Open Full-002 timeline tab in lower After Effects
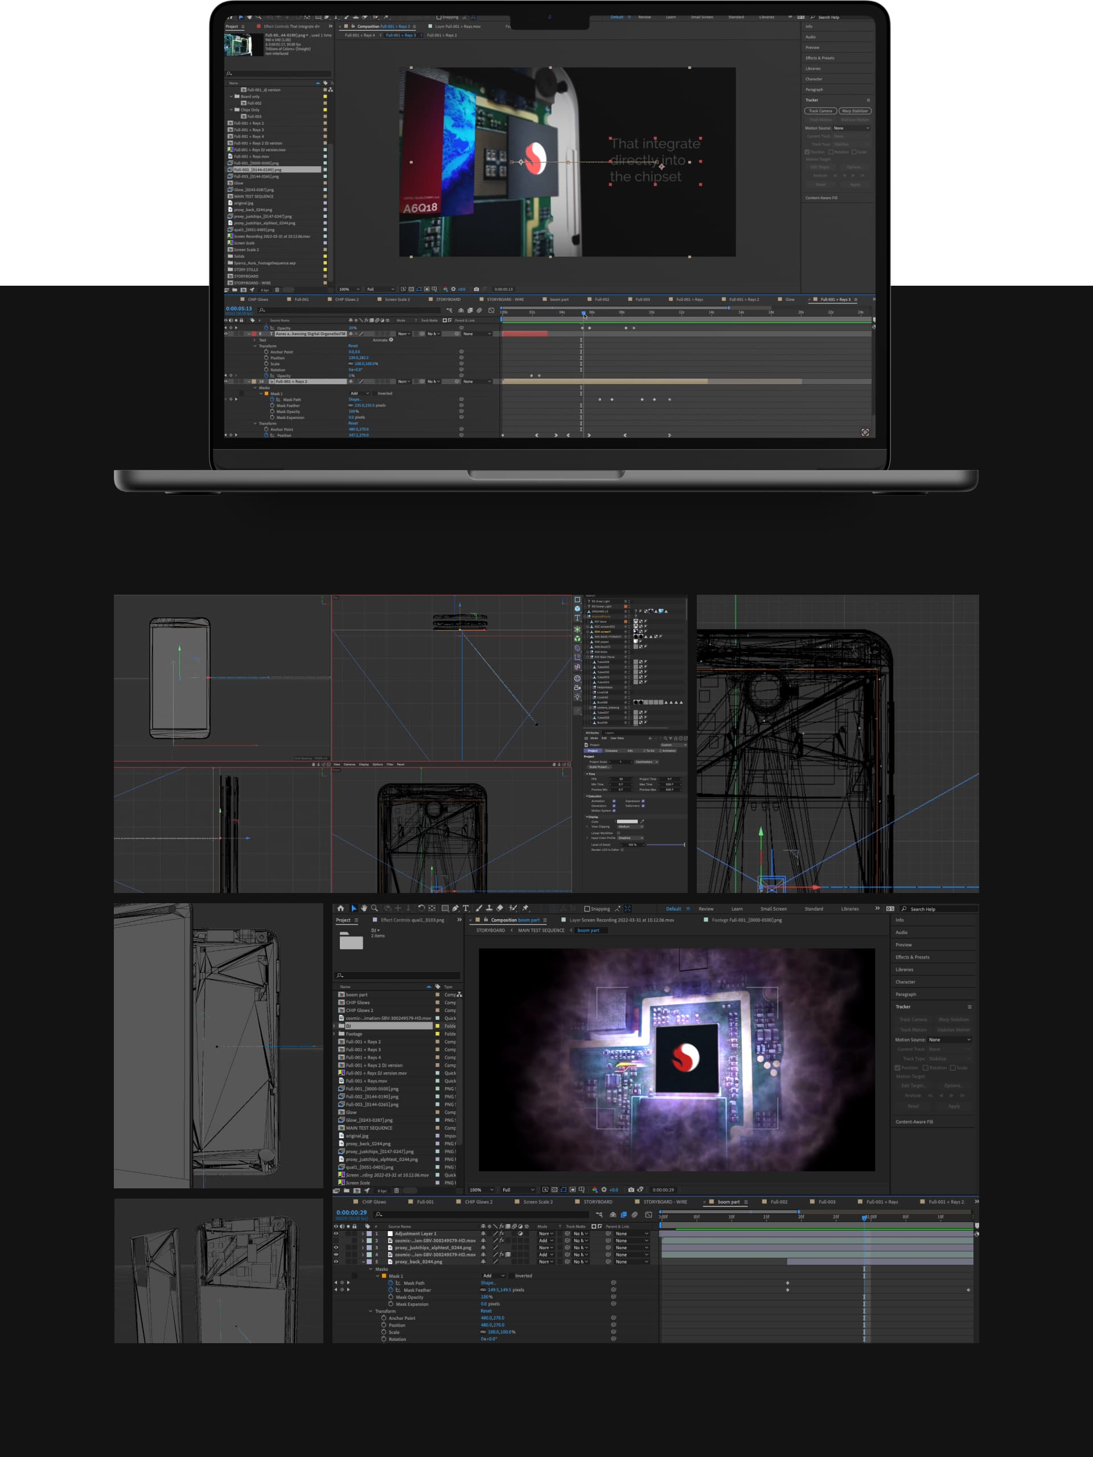The width and height of the screenshot is (1093, 1457). click(779, 1202)
